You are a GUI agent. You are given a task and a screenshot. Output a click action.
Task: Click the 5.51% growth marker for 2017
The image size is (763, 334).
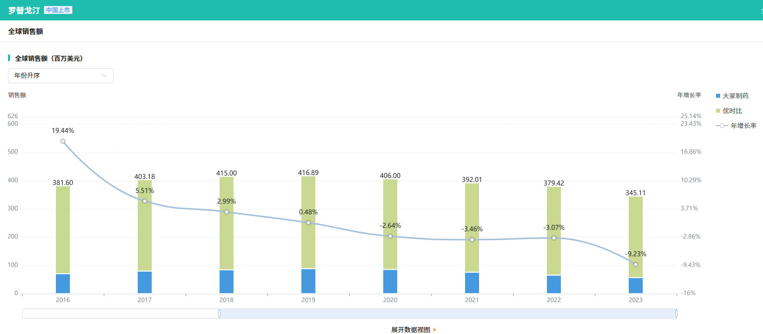point(145,201)
